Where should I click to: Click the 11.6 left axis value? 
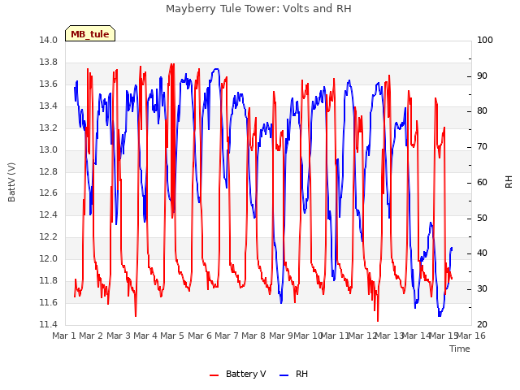48,302
